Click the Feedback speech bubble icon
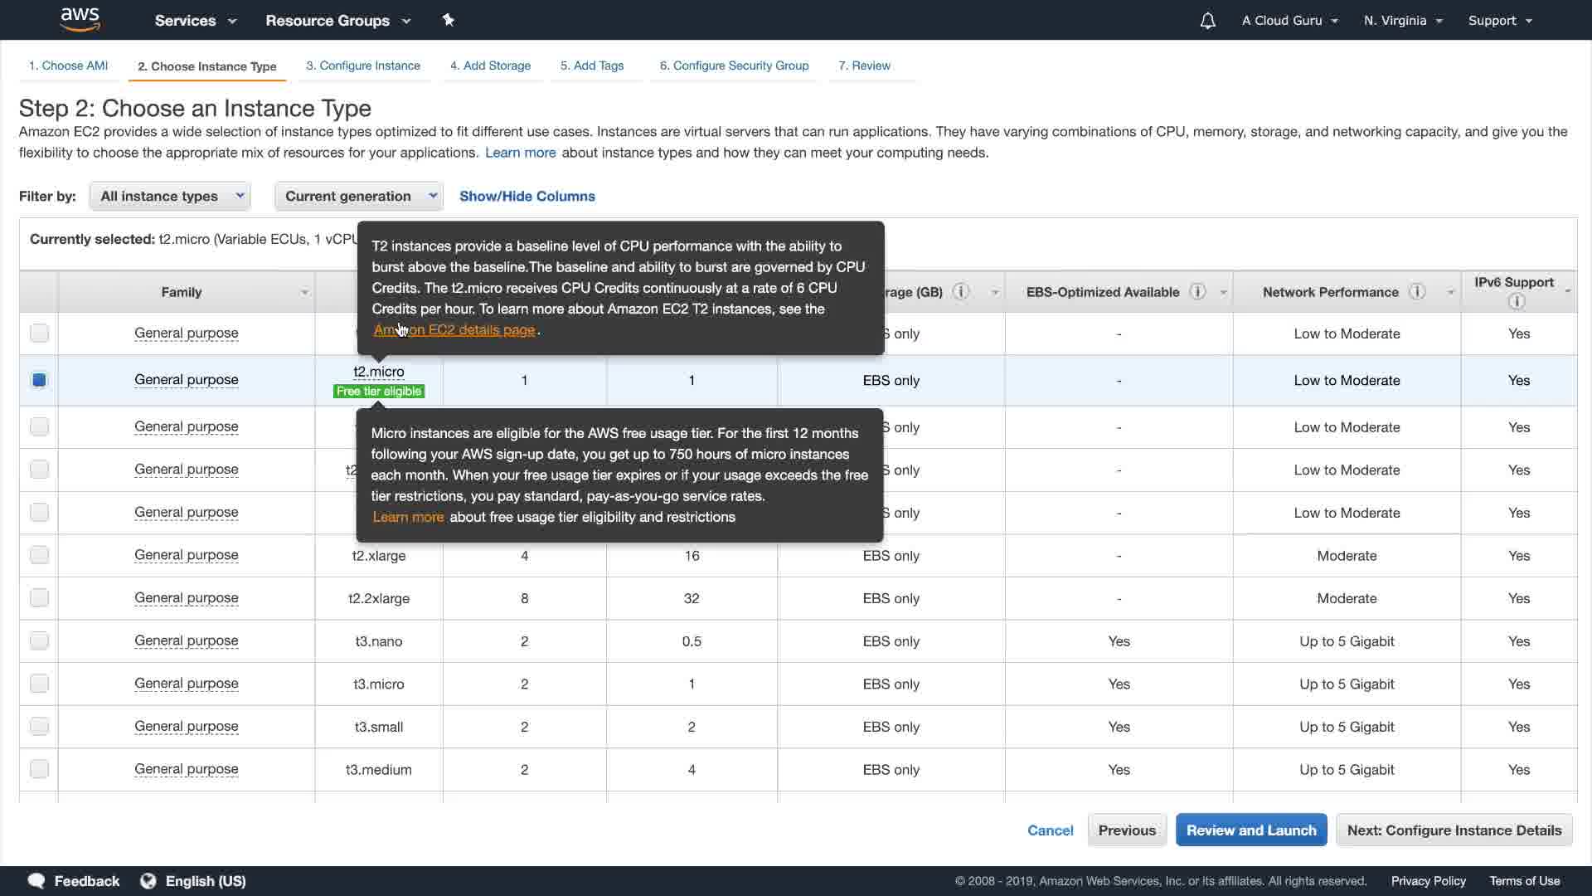The image size is (1592, 896). [36, 881]
